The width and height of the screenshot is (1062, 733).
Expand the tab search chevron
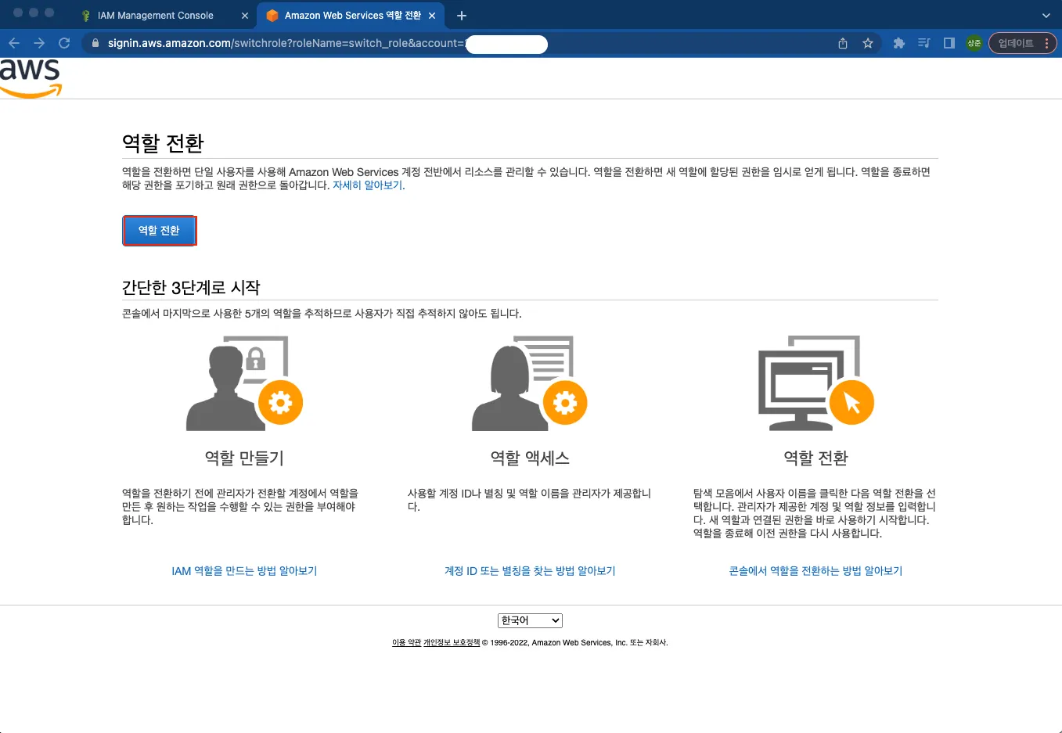(1046, 16)
